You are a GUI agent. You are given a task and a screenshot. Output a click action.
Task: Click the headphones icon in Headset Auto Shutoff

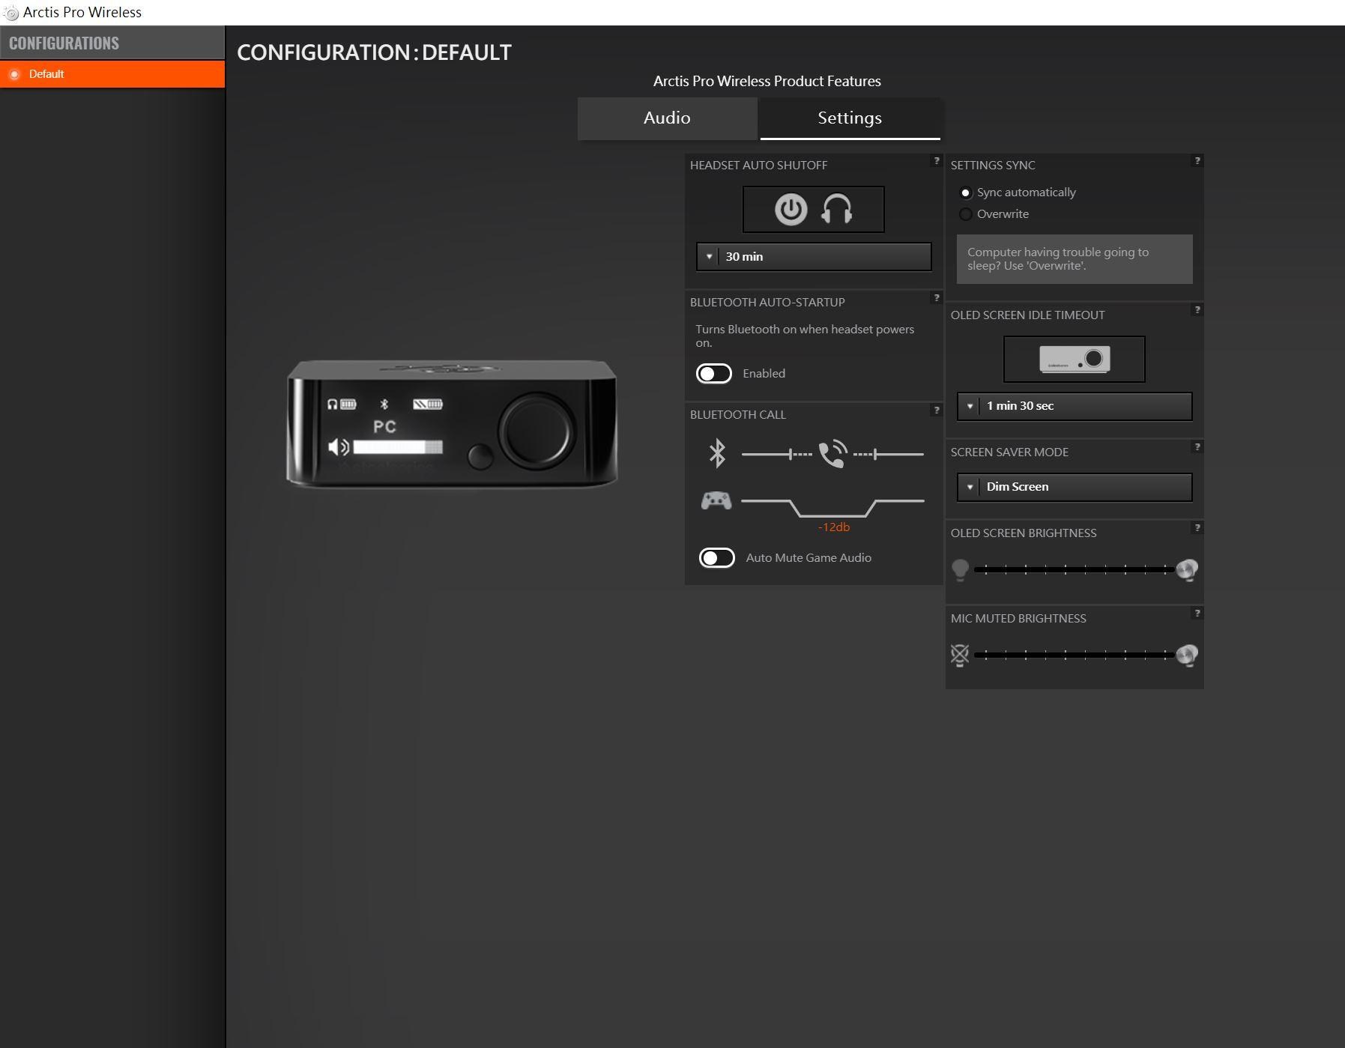(837, 209)
